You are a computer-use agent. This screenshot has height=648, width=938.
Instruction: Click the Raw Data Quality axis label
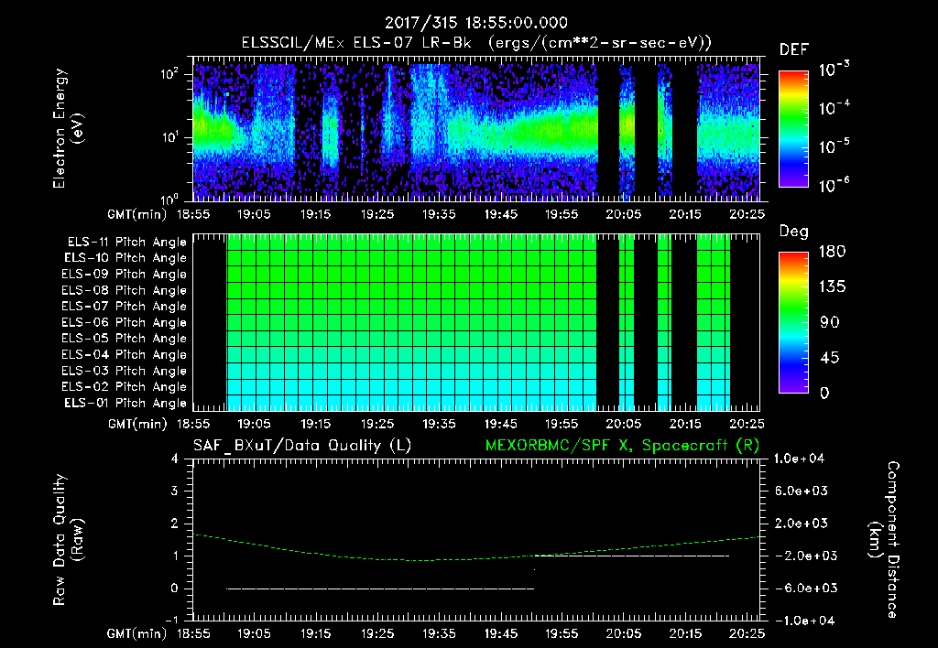[x=68, y=539]
